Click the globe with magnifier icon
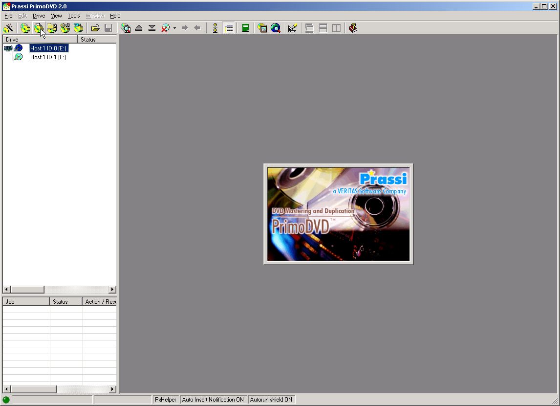 [275, 28]
